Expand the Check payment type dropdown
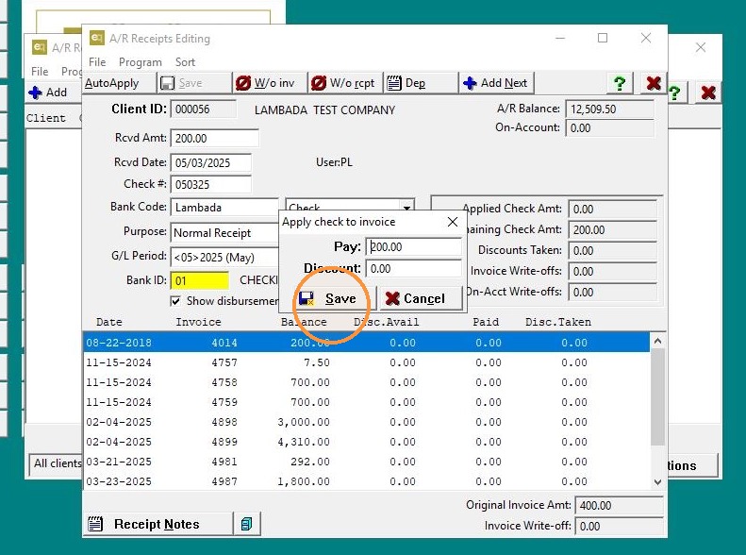 pyautogui.click(x=406, y=208)
